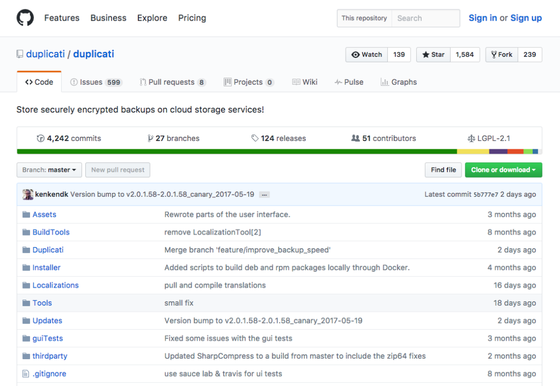Open the Assets folder icon
Screen dimensions: 560x386
click(26, 215)
